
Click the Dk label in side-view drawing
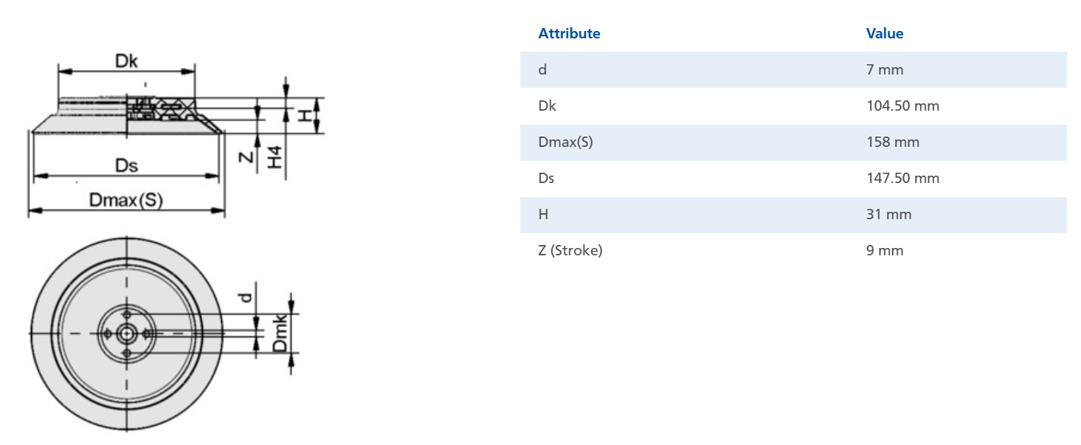(126, 61)
